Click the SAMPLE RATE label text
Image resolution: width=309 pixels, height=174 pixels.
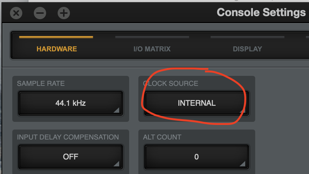[x=41, y=83]
